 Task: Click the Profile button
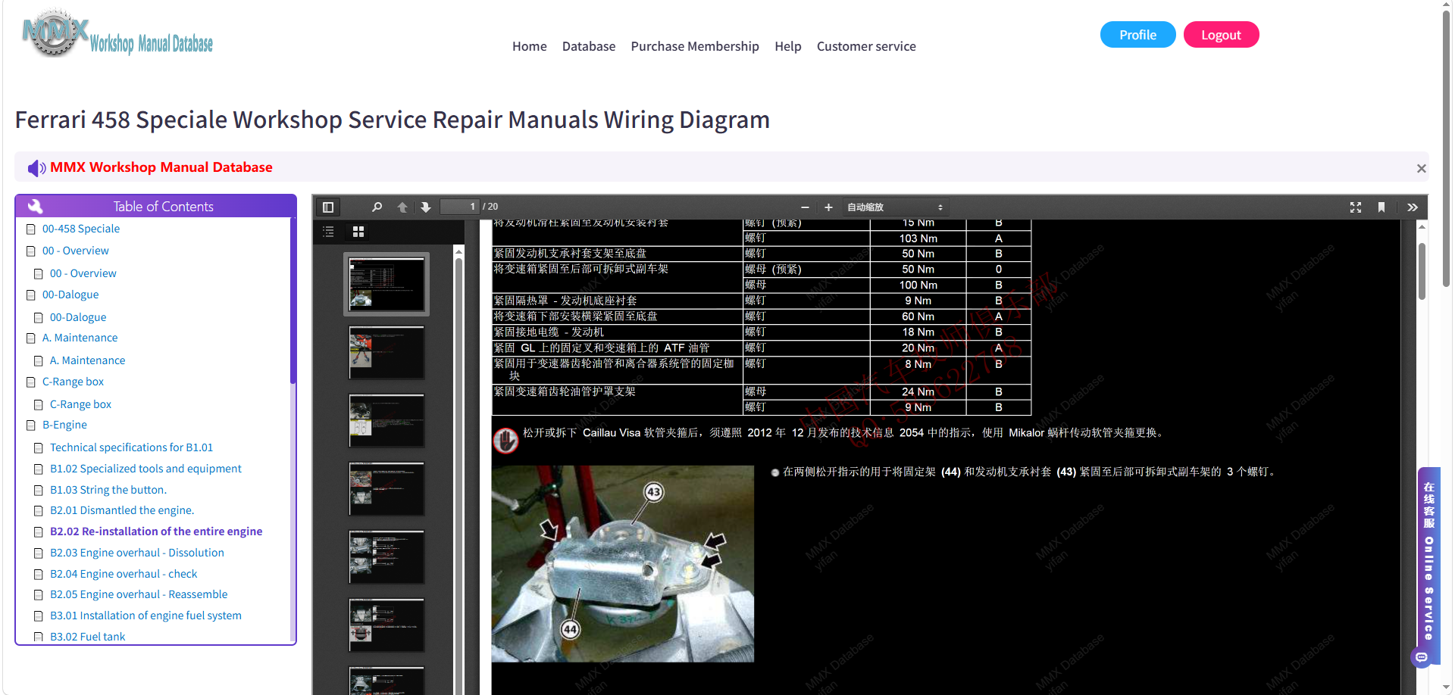tap(1137, 35)
